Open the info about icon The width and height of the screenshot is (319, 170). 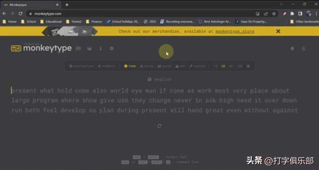(x=101, y=48)
